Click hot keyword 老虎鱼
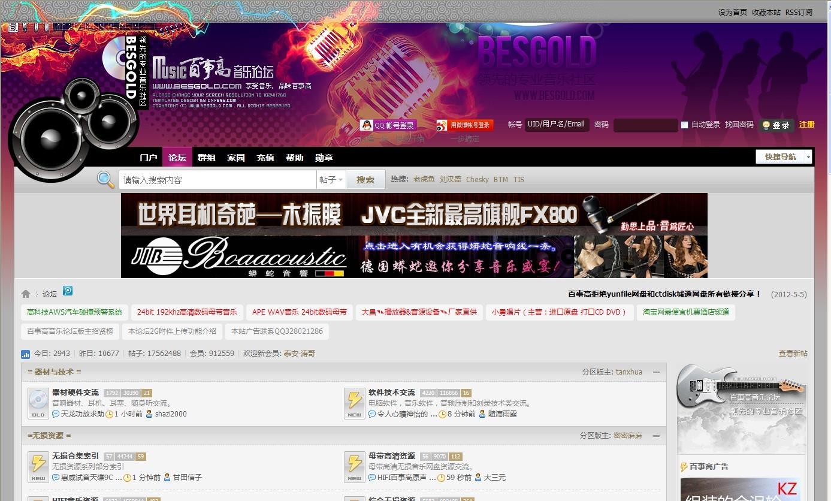Screen dimensions: 831x501 (x=424, y=180)
